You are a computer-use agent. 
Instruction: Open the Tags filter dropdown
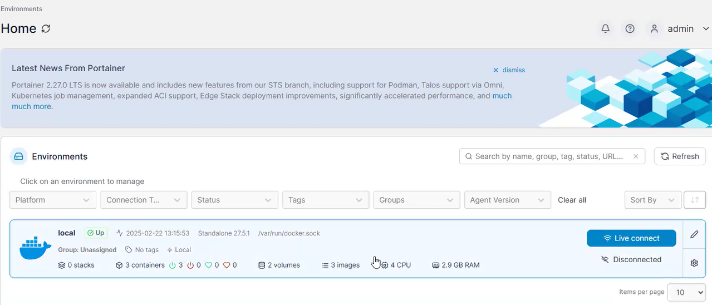[x=326, y=200]
